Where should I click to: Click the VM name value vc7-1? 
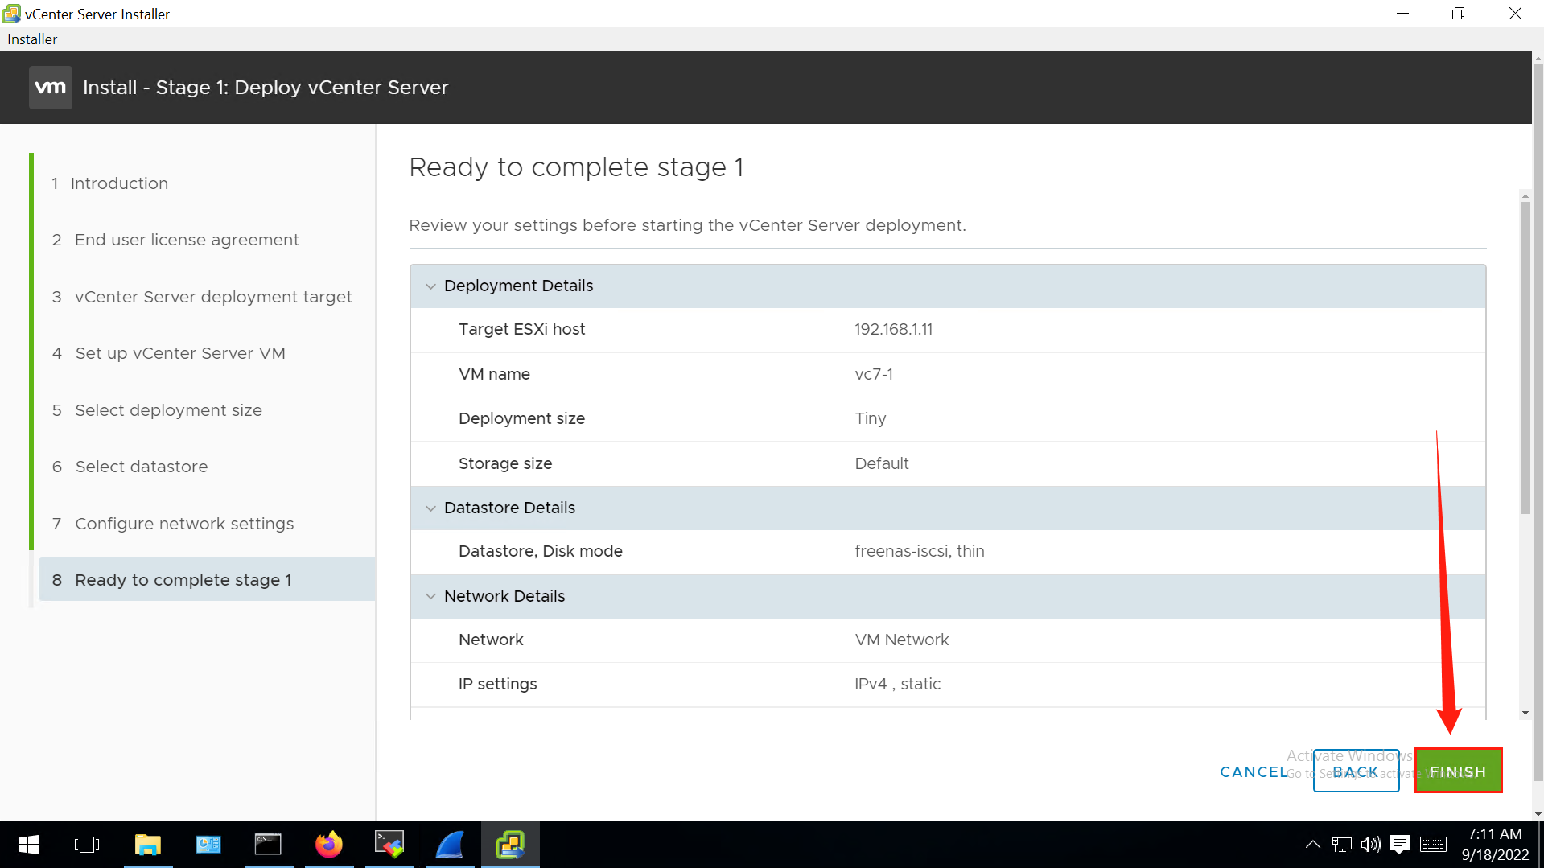pyautogui.click(x=874, y=375)
